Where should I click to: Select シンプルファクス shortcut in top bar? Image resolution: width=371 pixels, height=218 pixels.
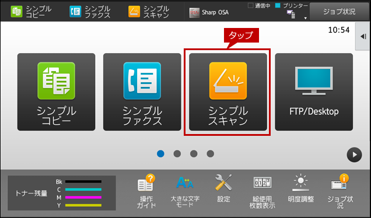click(x=90, y=12)
